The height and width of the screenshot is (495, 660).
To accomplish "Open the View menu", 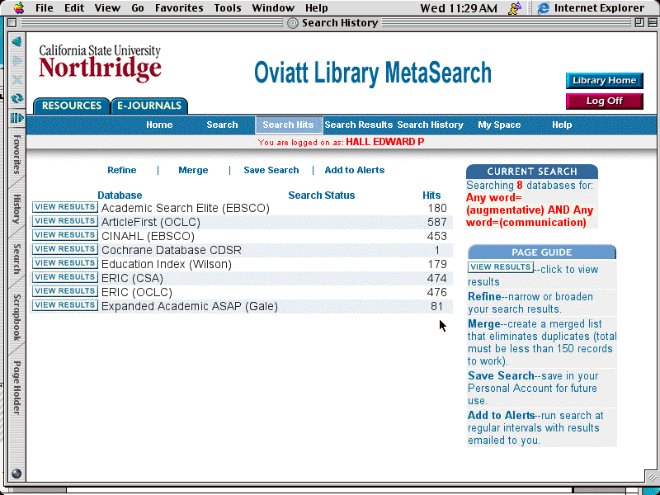I will click(107, 7).
